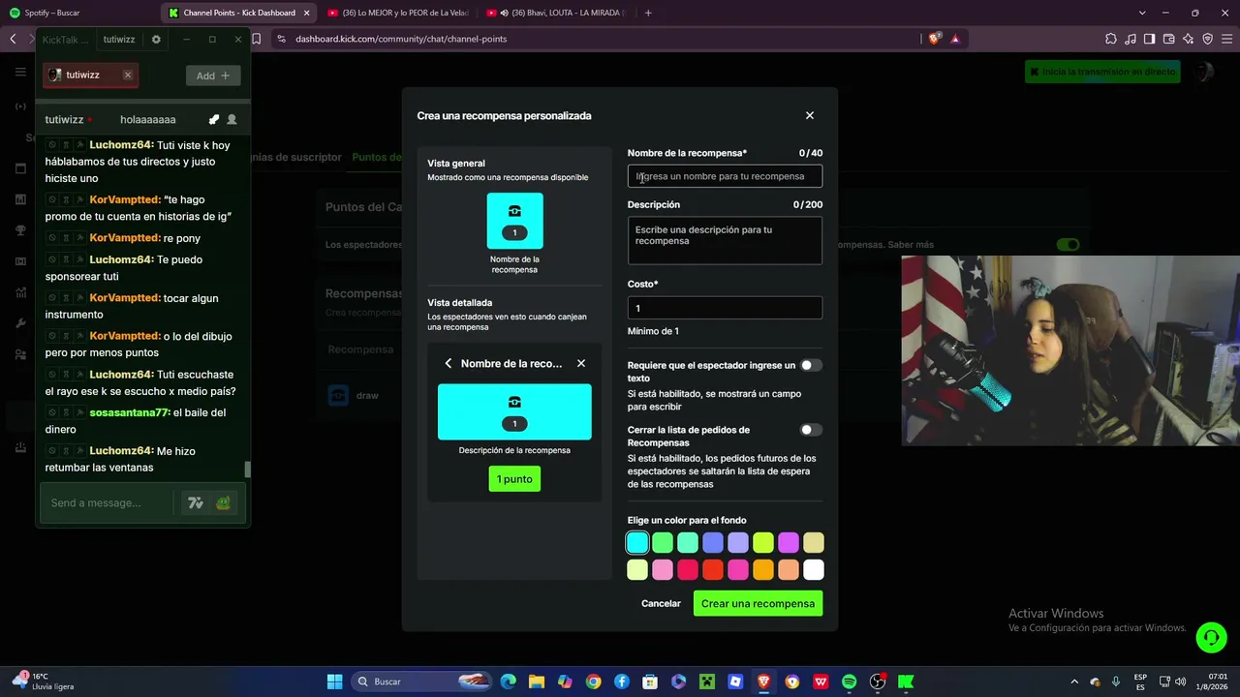This screenshot has height=697, width=1240.
Task: Toggle the Puntos del Canal switch behind dialog
Action: [1068, 245]
